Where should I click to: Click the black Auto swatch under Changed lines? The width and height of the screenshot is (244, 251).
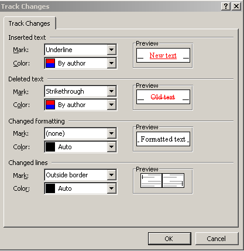tap(50, 188)
